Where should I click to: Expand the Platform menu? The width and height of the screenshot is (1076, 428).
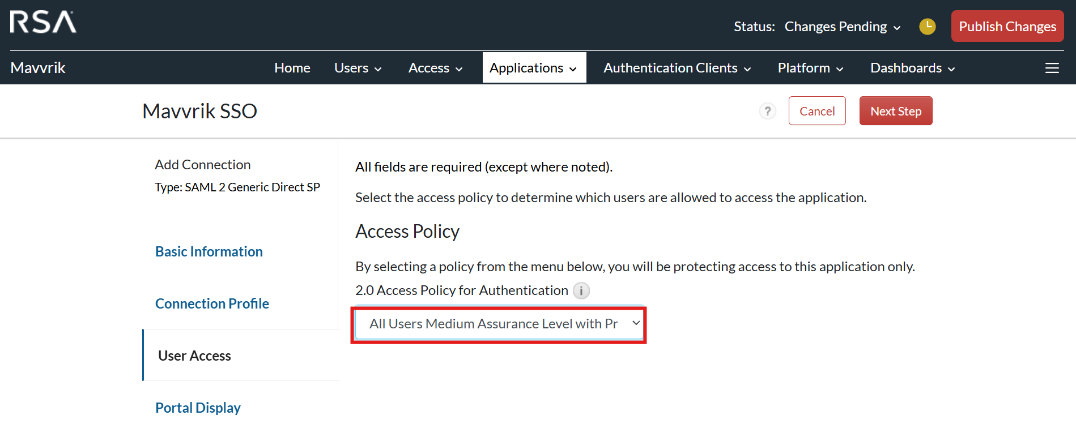point(810,68)
